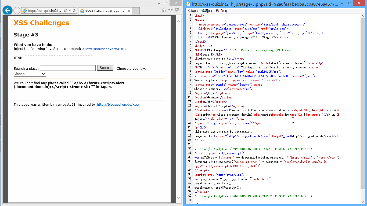Click the browser Back arrow button

[7, 10]
